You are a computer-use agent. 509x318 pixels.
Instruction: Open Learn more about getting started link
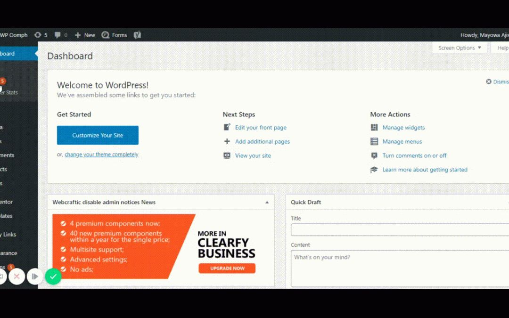click(425, 170)
